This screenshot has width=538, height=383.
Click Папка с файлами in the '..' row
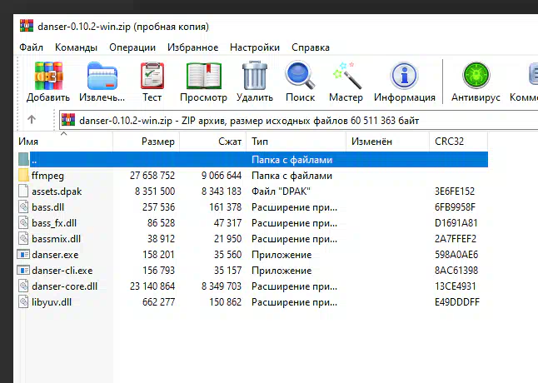292,160
